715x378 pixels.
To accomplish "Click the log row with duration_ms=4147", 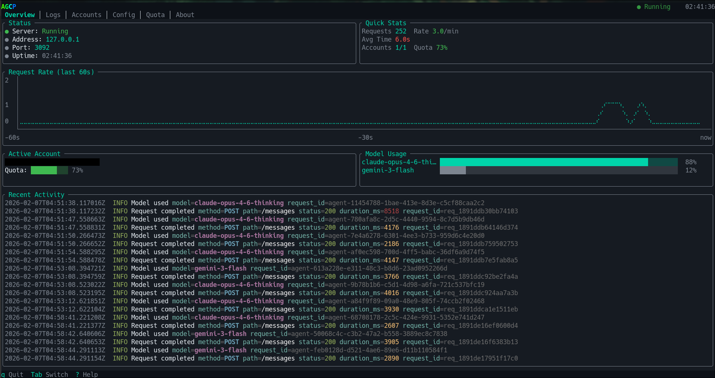I will click(261, 260).
